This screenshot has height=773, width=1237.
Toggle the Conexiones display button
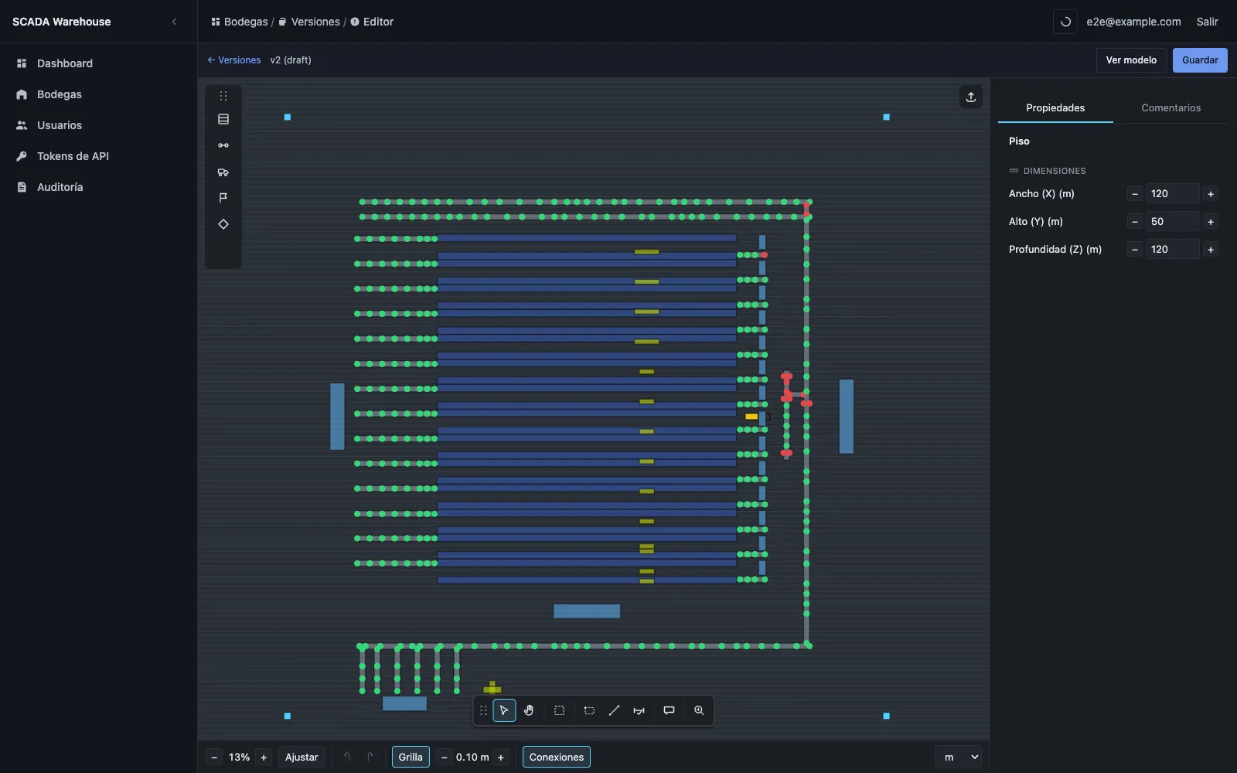[557, 757]
